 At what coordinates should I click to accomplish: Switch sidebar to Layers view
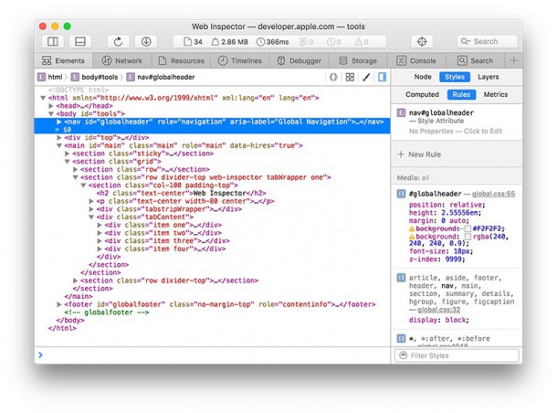click(x=489, y=78)
